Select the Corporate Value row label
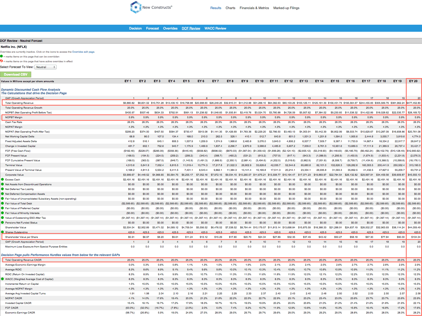 14,175
